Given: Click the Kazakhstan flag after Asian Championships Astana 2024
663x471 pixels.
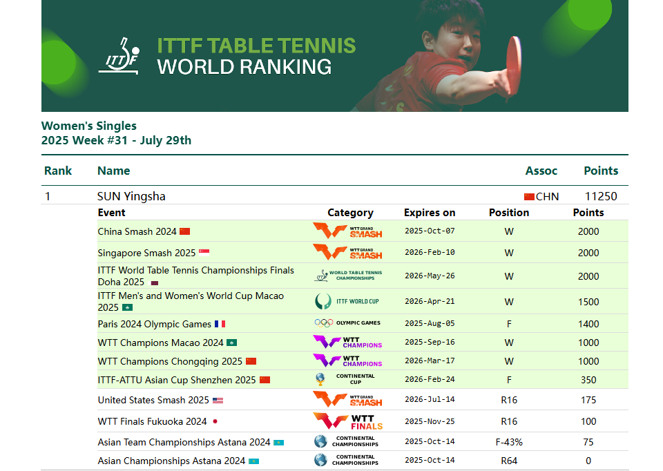Looking at the screenshot, I should coord(253,461).
